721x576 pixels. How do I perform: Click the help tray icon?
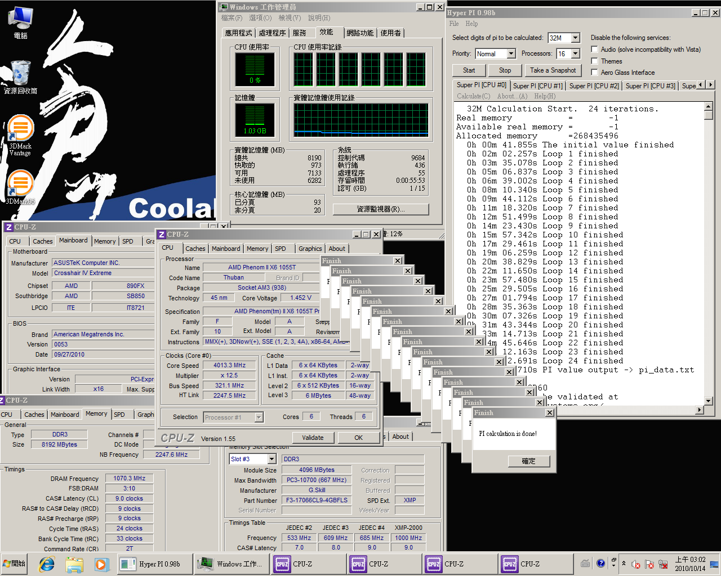tap(600, 563)
